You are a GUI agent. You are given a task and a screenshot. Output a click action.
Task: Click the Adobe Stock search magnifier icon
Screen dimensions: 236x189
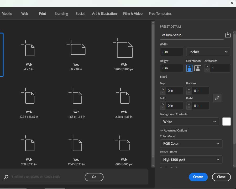point(6,177)
